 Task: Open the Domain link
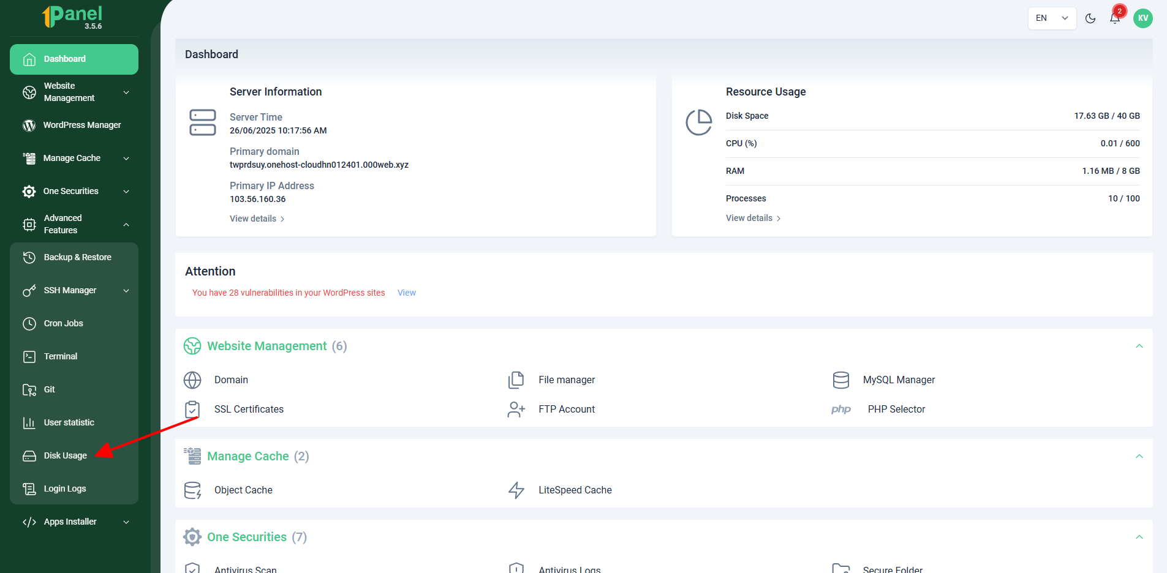[231, 380]
